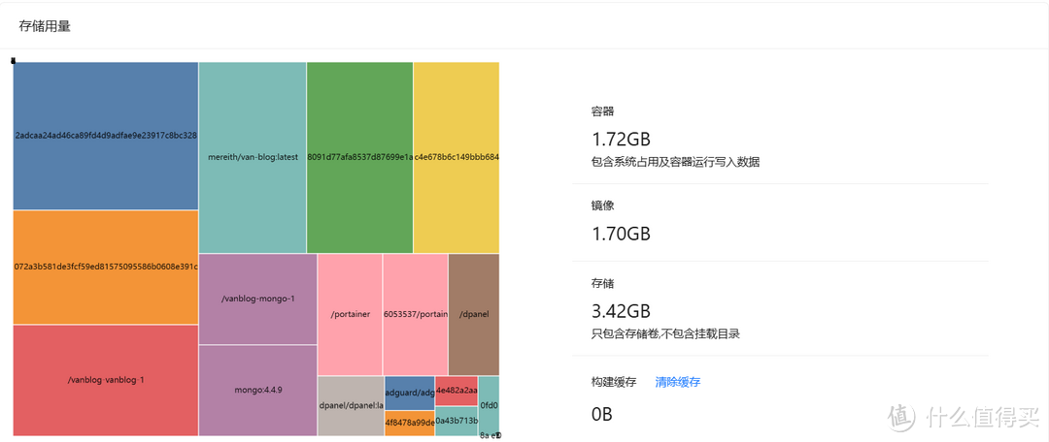The width and height of the screenshot is (1049, 442).
Task: Click the teal 0fd0 block
Action: tap(489, 405)
